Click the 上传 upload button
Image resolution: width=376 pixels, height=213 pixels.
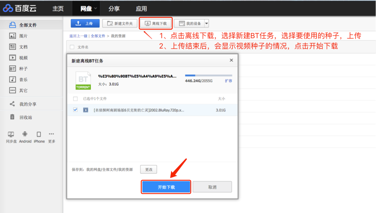(85, 23)
